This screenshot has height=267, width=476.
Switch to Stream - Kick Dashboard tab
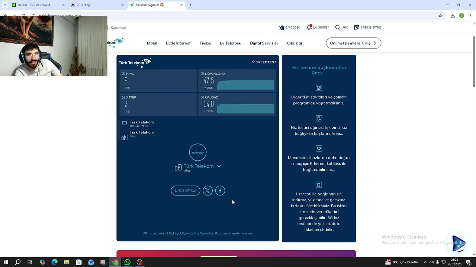click(x=37, y=5)
